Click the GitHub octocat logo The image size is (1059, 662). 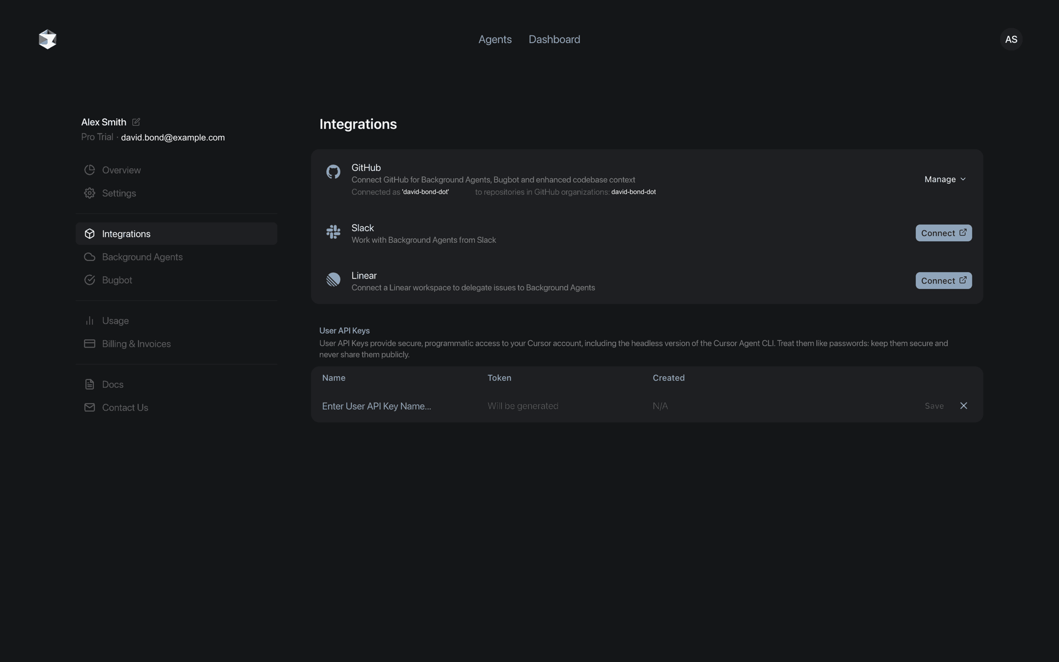click(333, 172)
